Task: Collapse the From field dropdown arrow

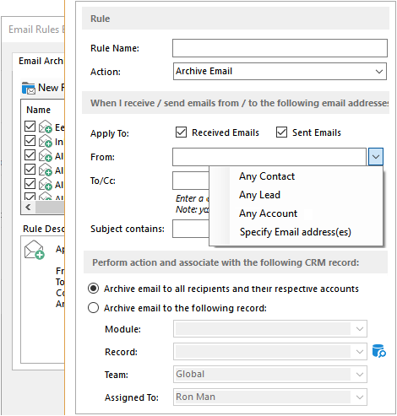Action: coord(376,157)
